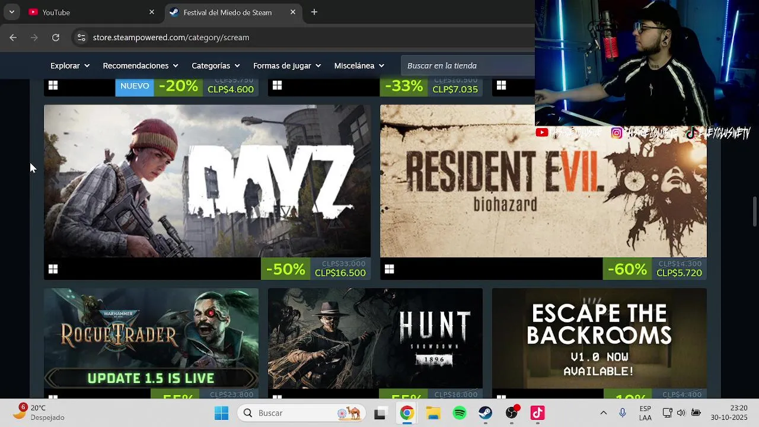Click the Buscar en la tienda search field
This screenshot has width=759, height=427.
click(468, 66)
